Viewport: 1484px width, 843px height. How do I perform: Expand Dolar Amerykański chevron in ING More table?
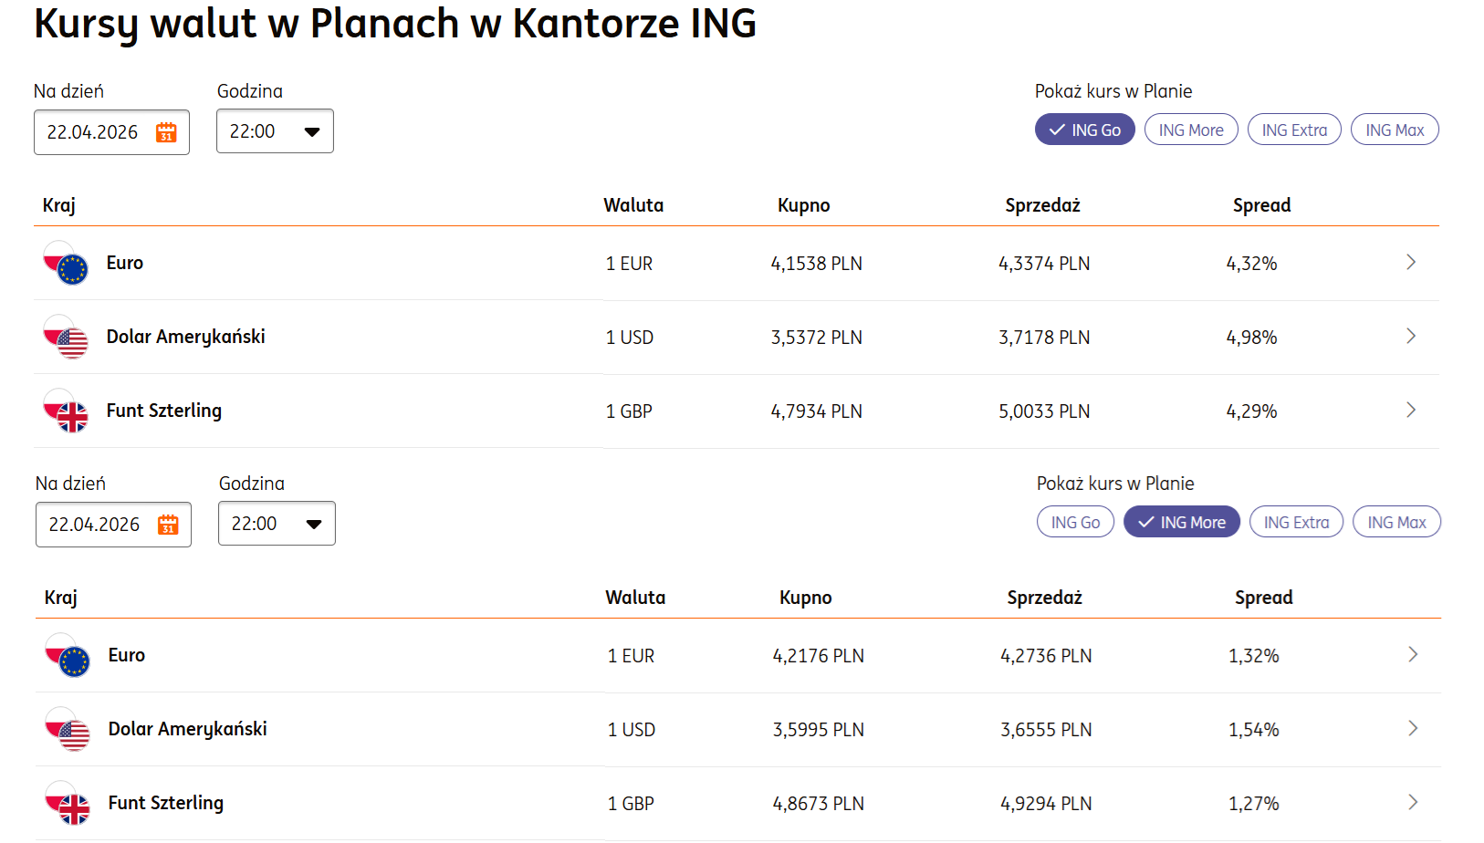[1412, 728]
